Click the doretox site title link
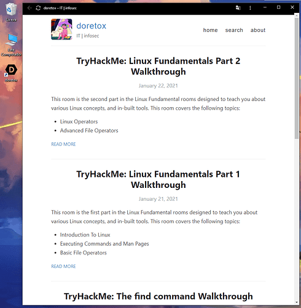 click(92, 26)
